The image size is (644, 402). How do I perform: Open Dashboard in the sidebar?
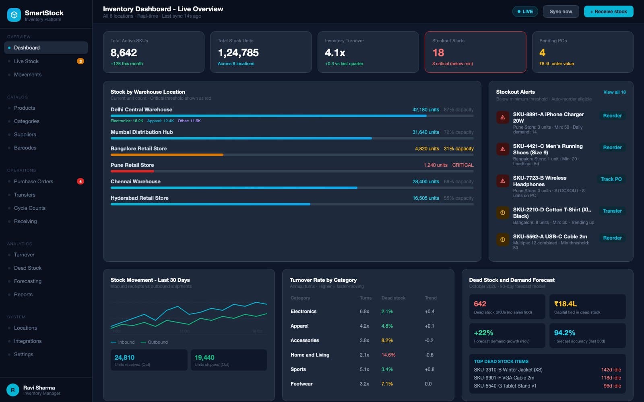[x=46, y=47]
